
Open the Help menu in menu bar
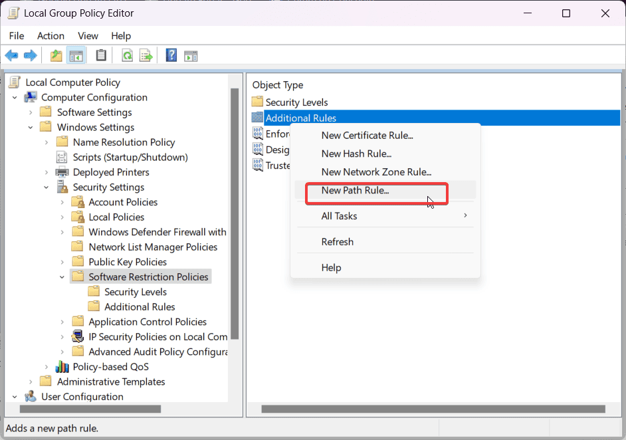coord(121,36)
